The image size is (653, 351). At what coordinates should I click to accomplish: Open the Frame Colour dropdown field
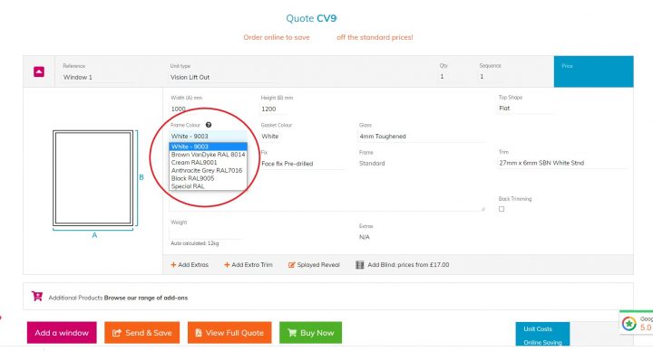pyautogui.click(x=209, y=137)
